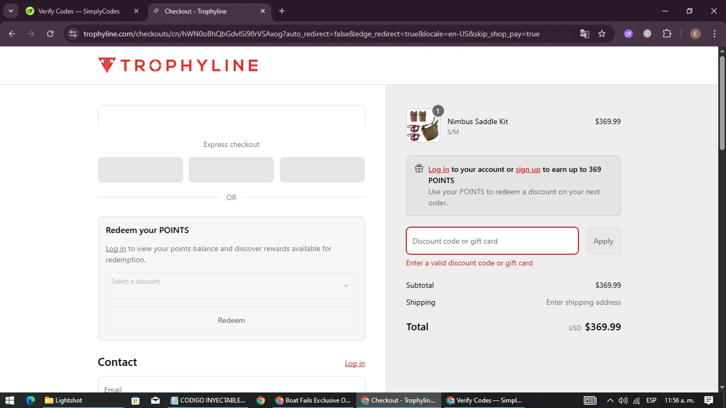Screen dimensions: 726x408
Task: Open a new browser tab
Action: (x=282, y=11)
